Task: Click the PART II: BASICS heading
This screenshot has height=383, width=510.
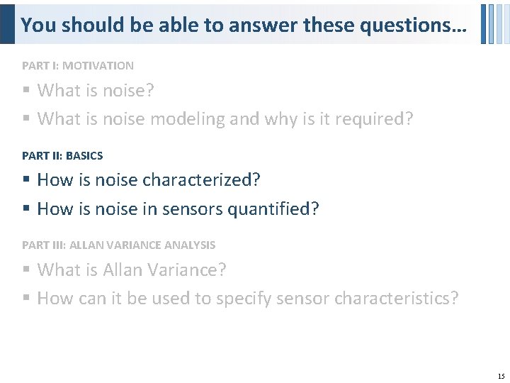Action: click(x=62, y=155)
